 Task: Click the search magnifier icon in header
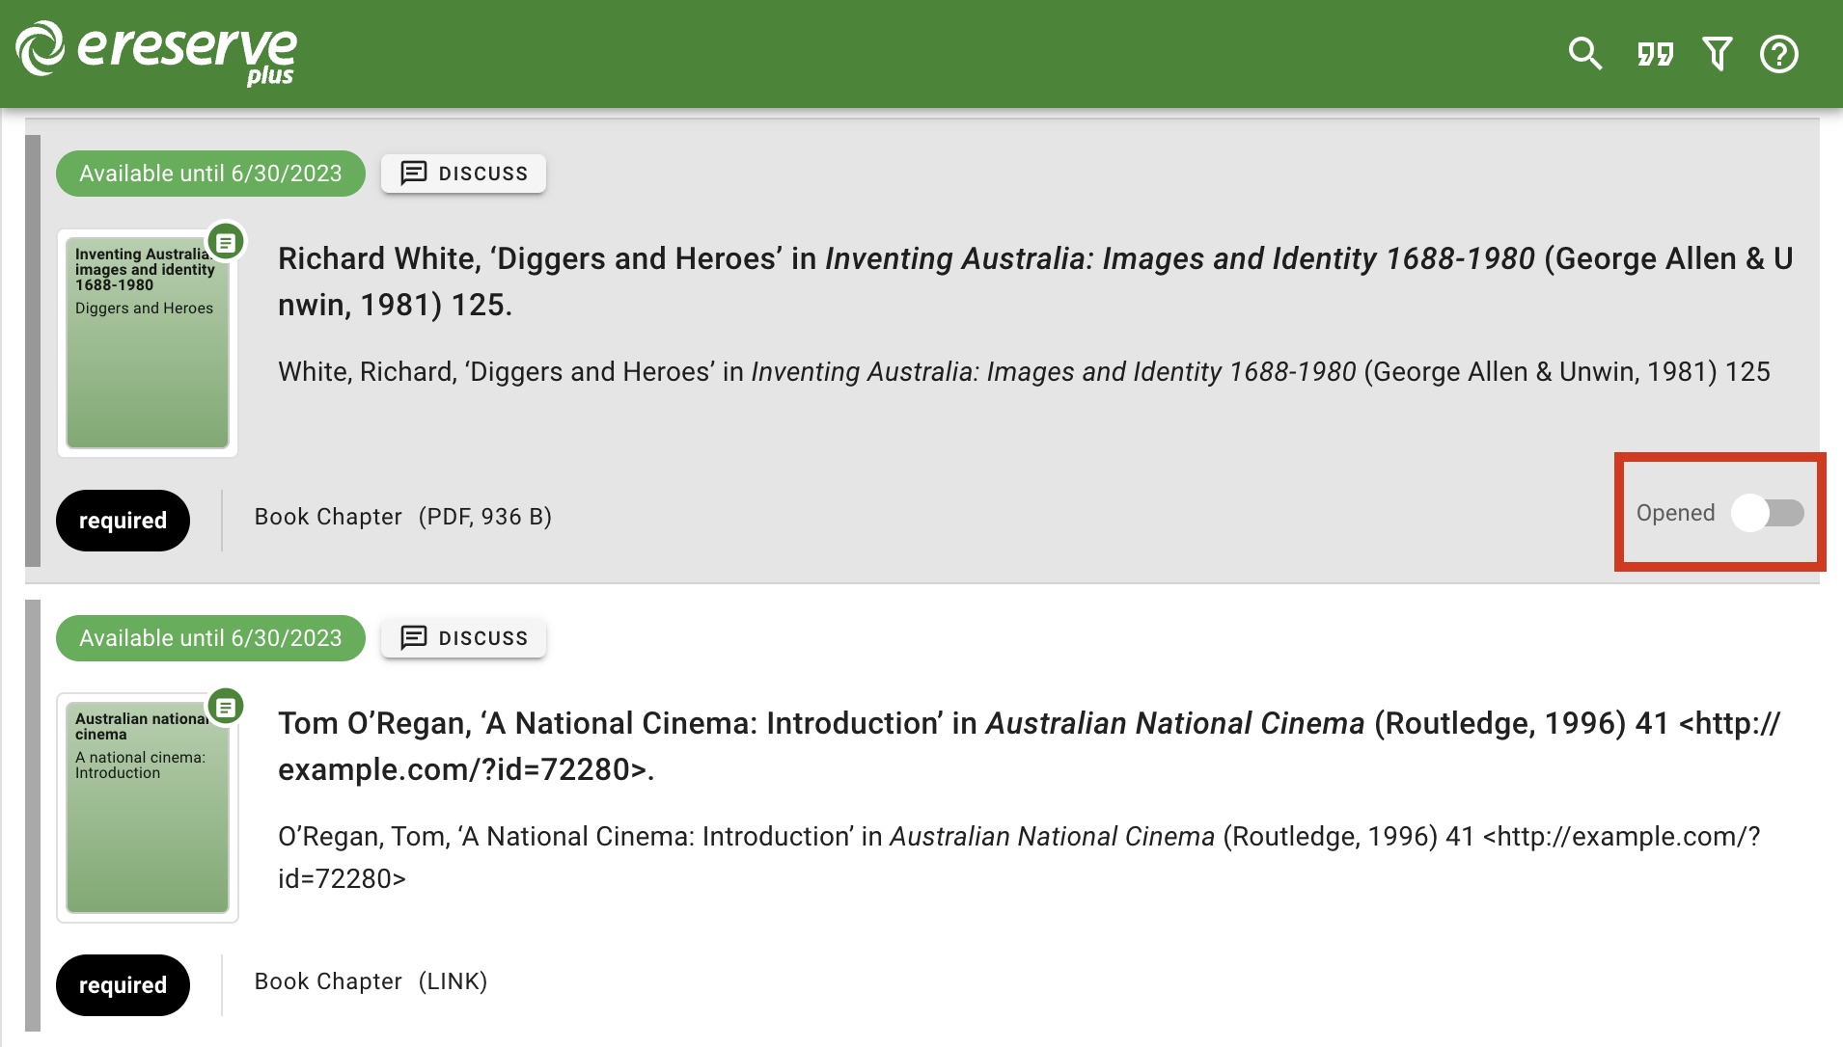tap(1584, 54)
